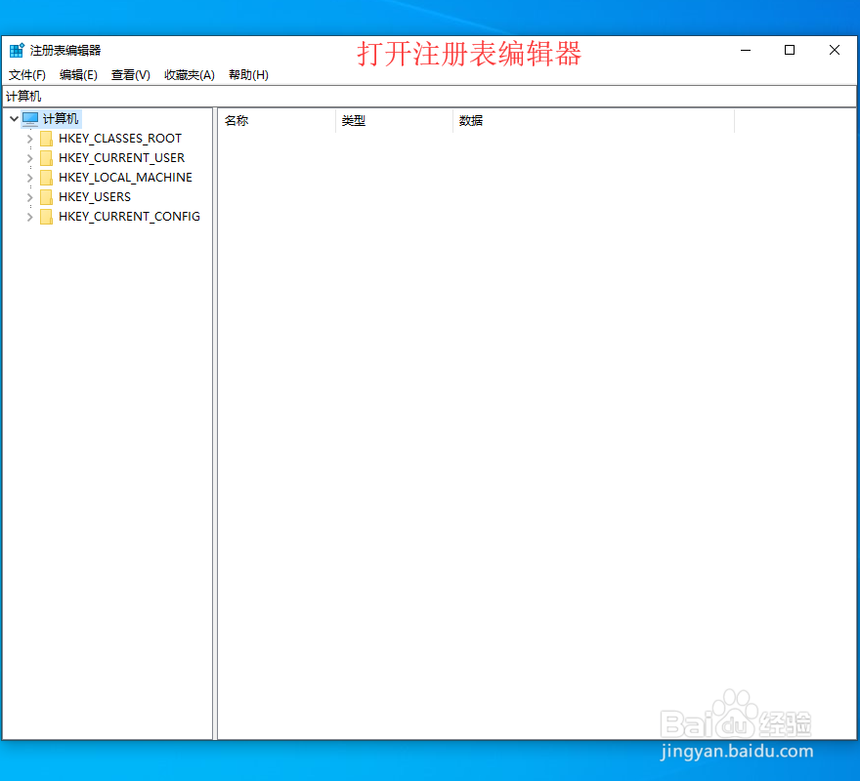Open the 收藏夹(A) menu
This screenshot has width=860, height=781.
point(190,75)
